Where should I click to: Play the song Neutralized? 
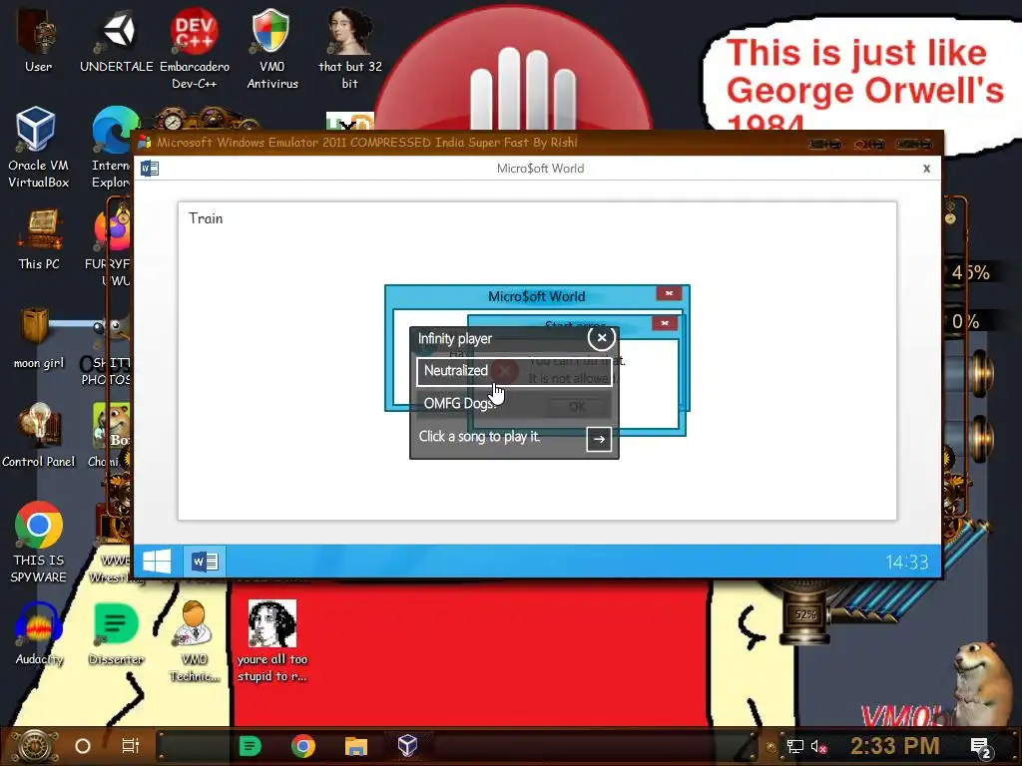514,371
